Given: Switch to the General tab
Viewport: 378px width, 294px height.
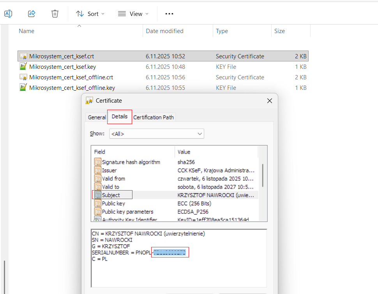Looking at the screenshot, I should 97,117.
